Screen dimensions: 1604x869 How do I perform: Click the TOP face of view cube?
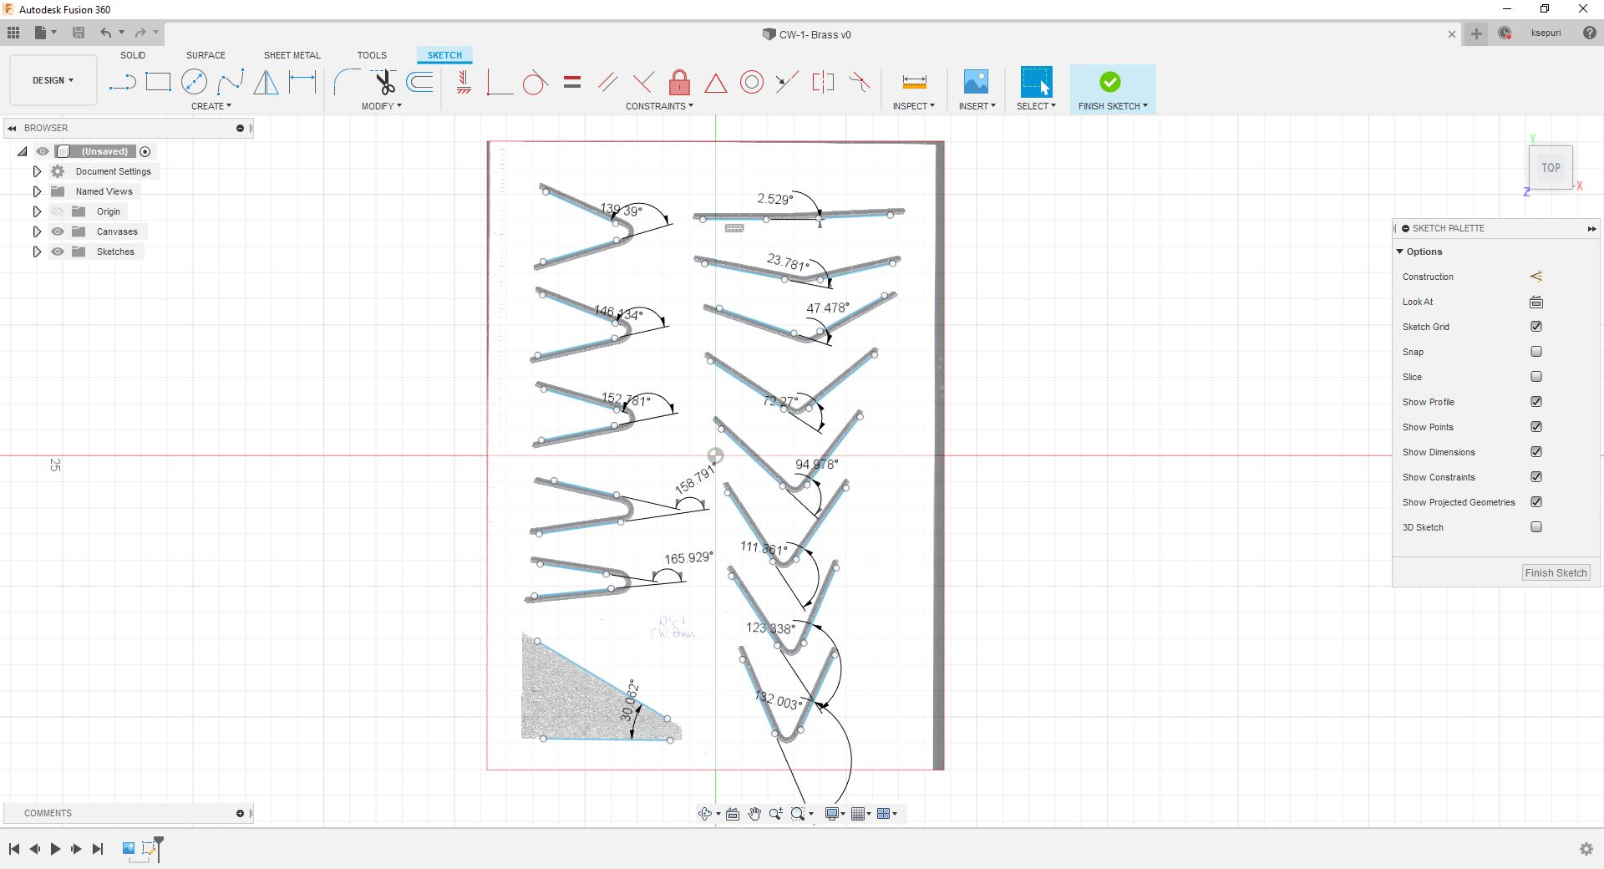(x=1551, y=167)
